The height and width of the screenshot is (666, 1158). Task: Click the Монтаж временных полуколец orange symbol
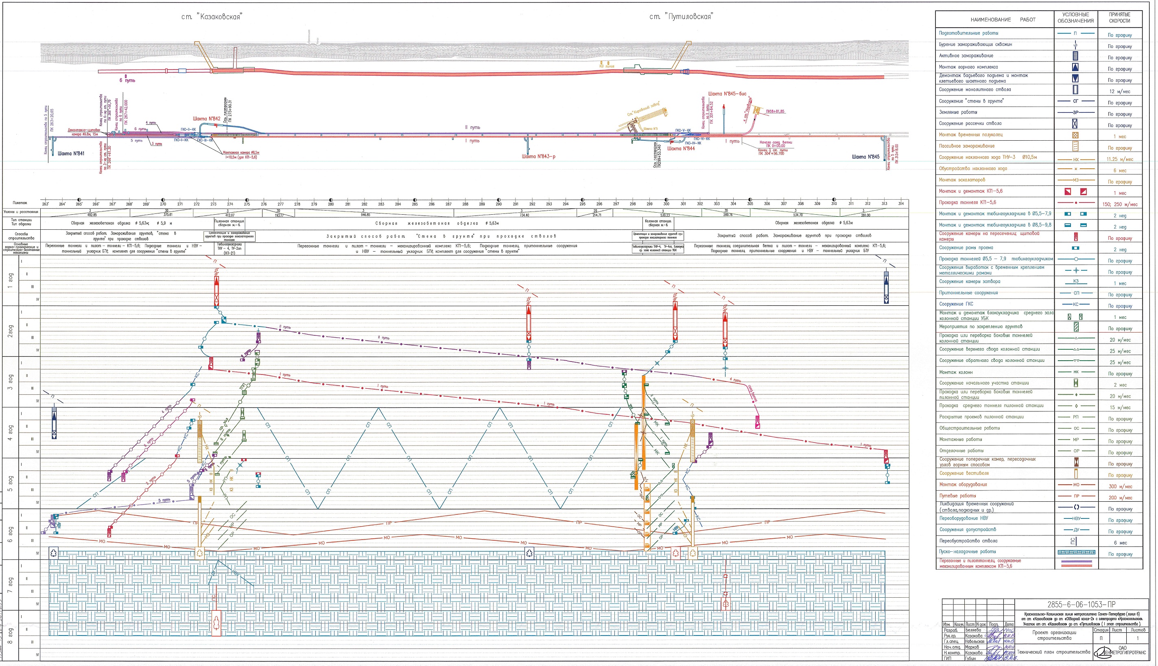tap(1075, 135)
